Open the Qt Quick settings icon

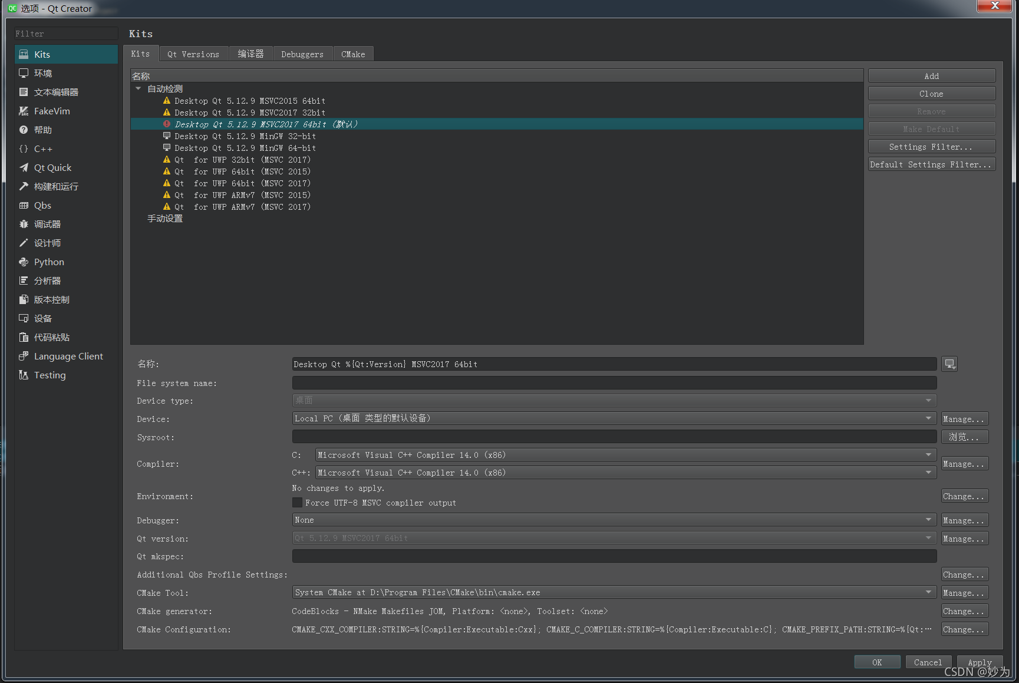[x=24, y=167]
